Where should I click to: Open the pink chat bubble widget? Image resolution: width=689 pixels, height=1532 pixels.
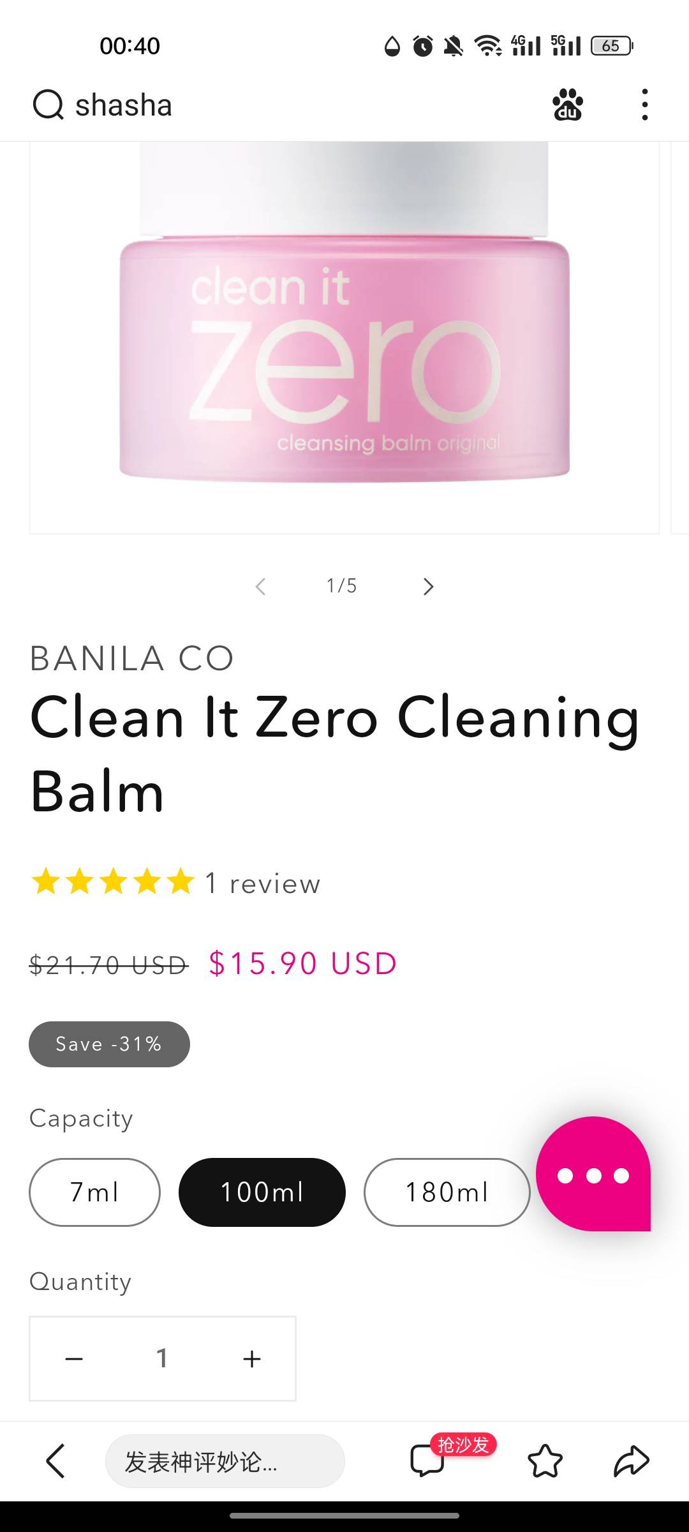[593, 1173]
